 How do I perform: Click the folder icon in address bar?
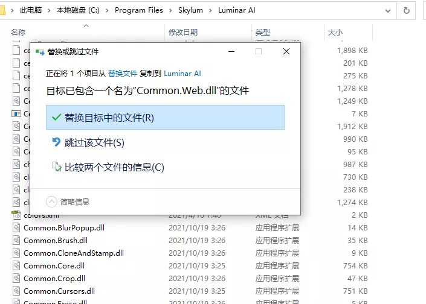[2, 11]
